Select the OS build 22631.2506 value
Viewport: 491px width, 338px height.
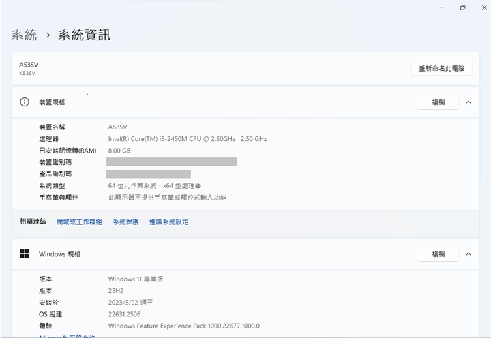click(124, 314)
